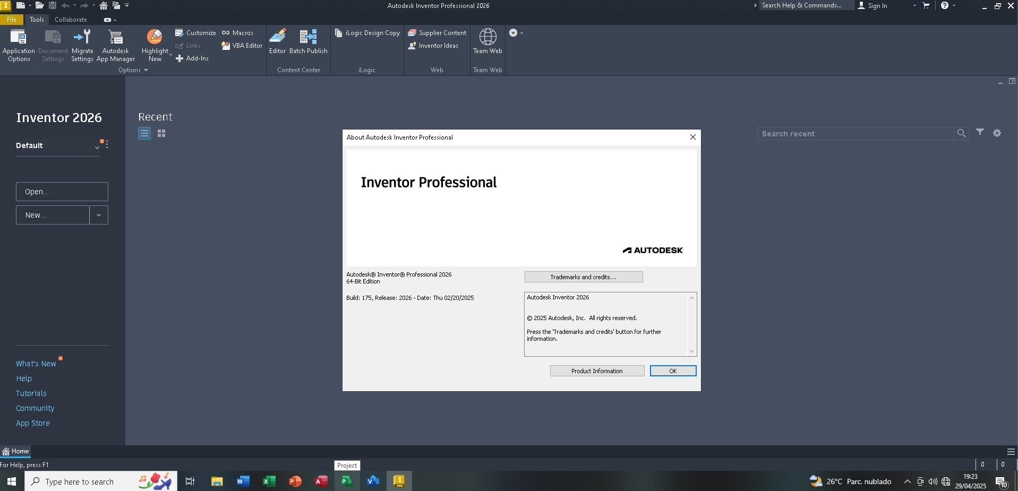
Task: Click OK in the About dialog
Action: point(673,371)
